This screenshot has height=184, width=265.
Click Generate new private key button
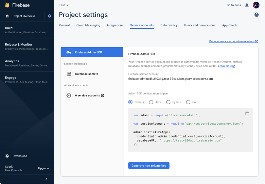[149, 166]
